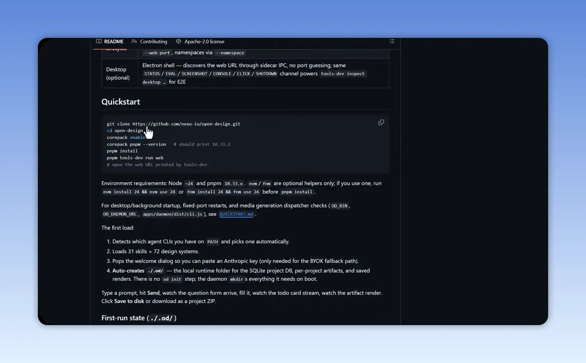Click the "Pops the welcome dialog" list item

pos(235,261)
